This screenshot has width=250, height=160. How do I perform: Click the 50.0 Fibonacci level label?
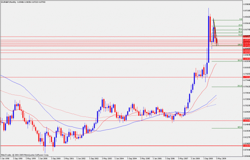pyautogui.click(x=240, y=32)
